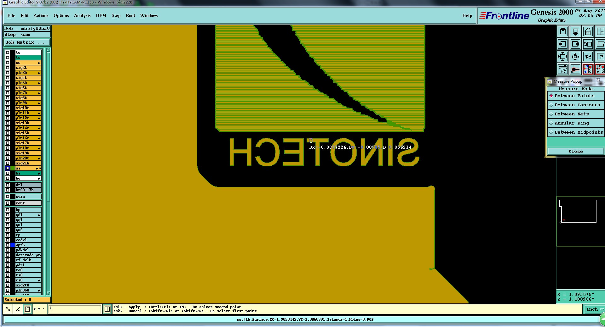Click the exclamation mark icon
The width and height of the screenshot is (605, 327).
coord(107,309)
